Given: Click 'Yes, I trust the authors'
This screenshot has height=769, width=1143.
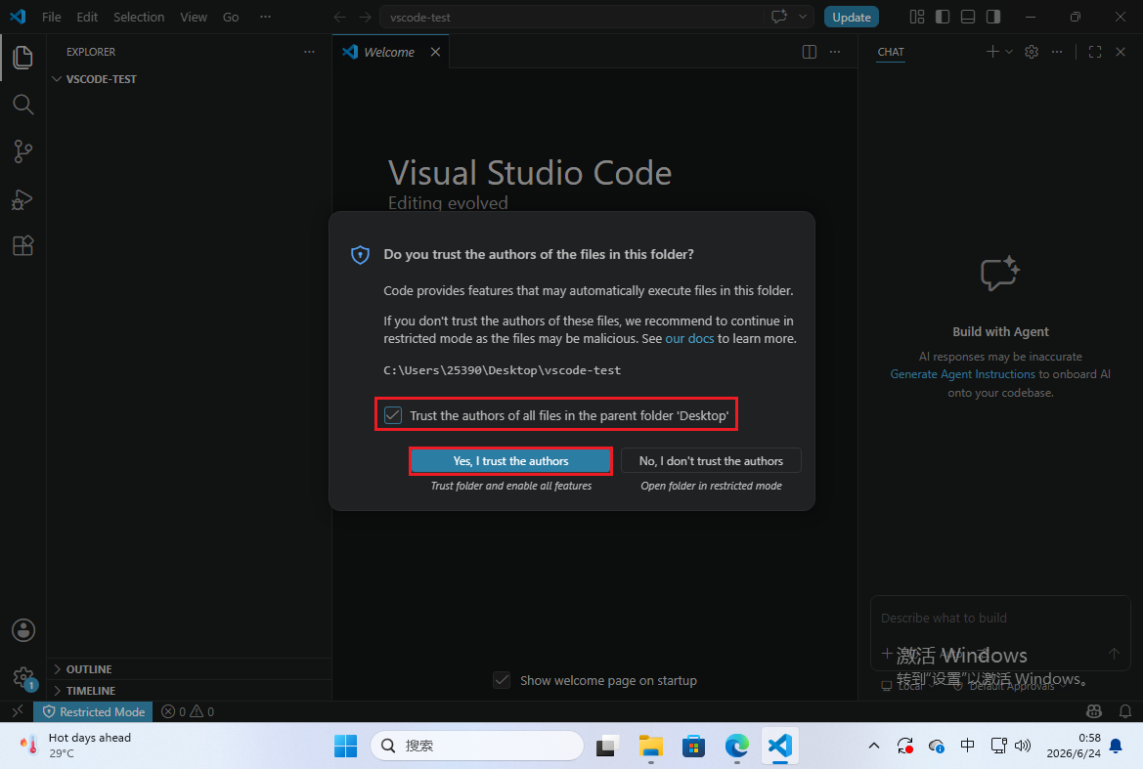Looking at the screenshot, I should click(510, 461).
